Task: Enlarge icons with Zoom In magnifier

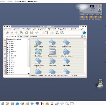Action: [57, 33]
